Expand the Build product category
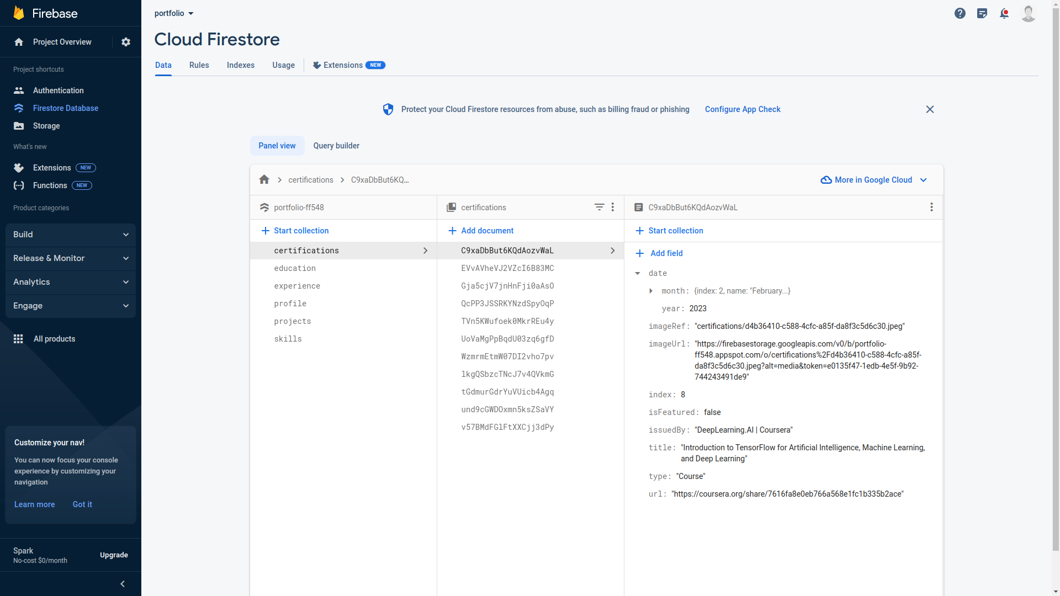The image size is (1060, 596). coord(71,235)
